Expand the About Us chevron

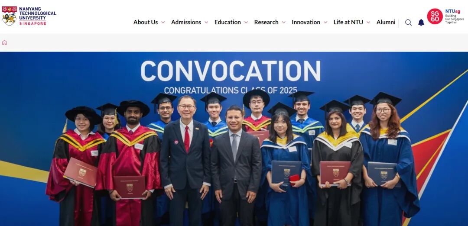[163, 23]
